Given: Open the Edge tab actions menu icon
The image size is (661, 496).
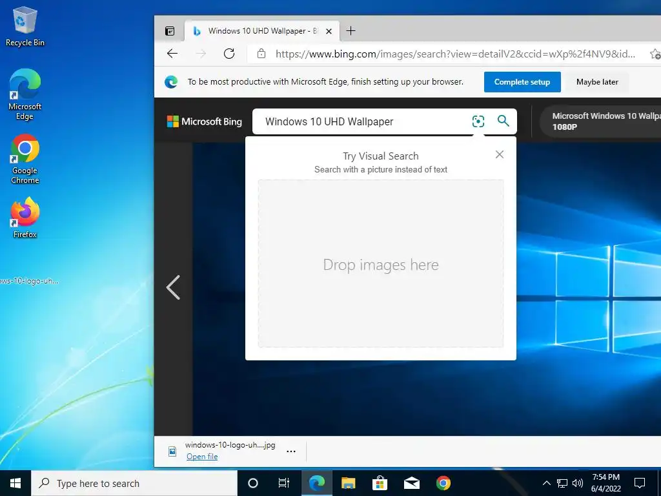Looking at the screenshot, I should [x=170, y=31].
